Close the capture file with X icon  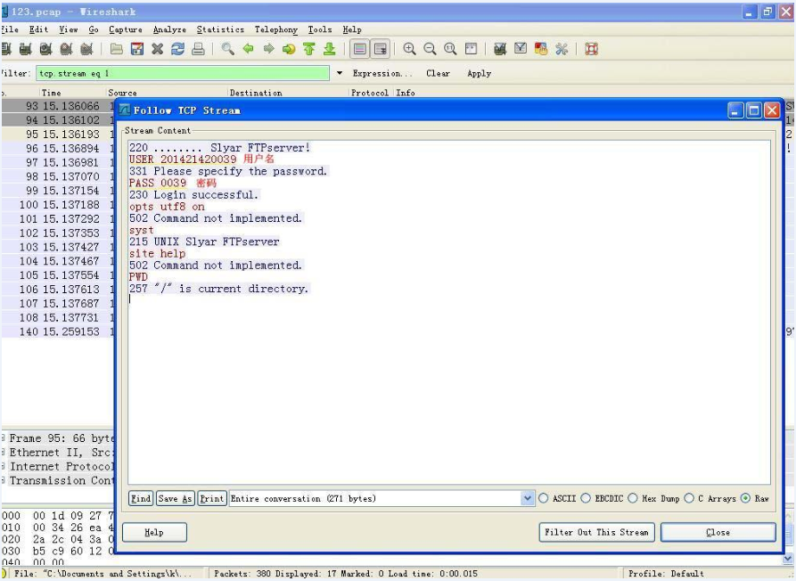coord(158,49)
